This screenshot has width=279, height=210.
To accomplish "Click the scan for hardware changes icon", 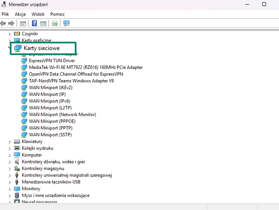I will point(66,23).
